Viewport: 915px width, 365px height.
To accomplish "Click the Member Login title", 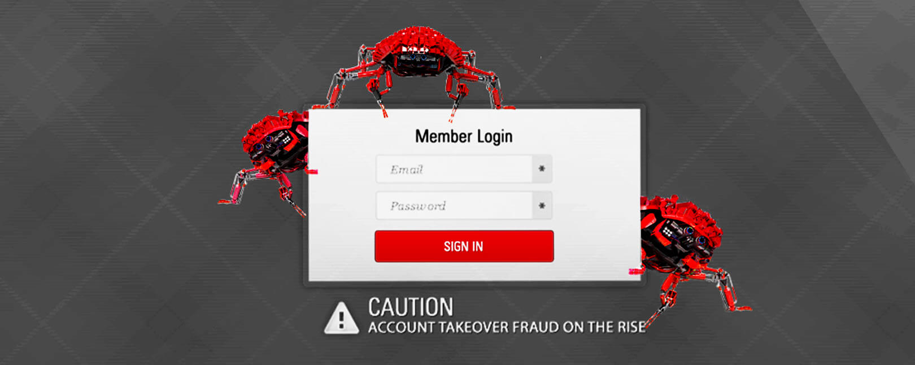I will point(464,136).
